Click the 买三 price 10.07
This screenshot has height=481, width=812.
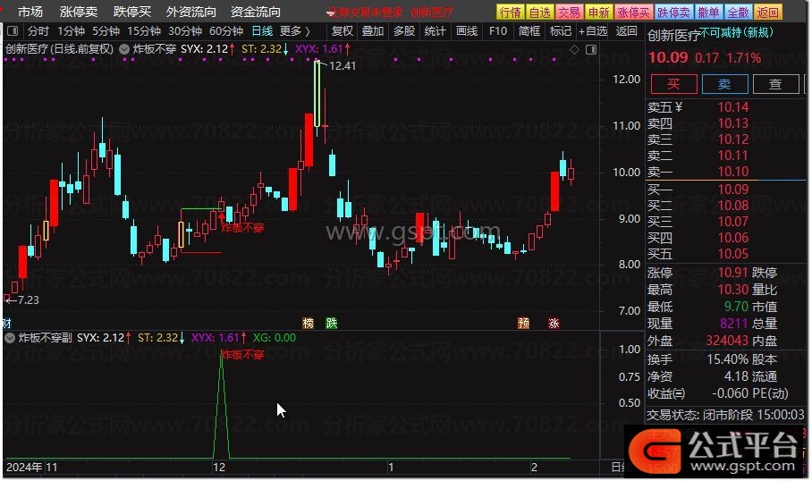click(732, 222)
